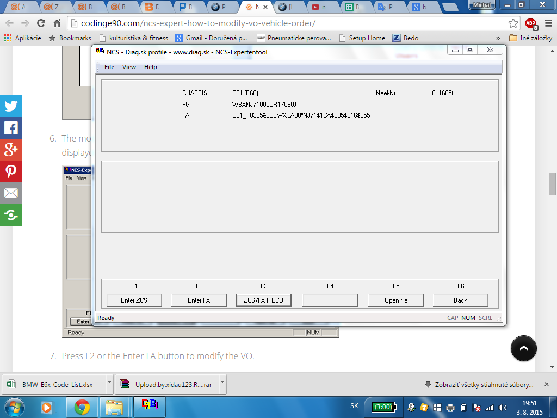
Task: Bookmark page with star icon
Action: pos(512,23)
